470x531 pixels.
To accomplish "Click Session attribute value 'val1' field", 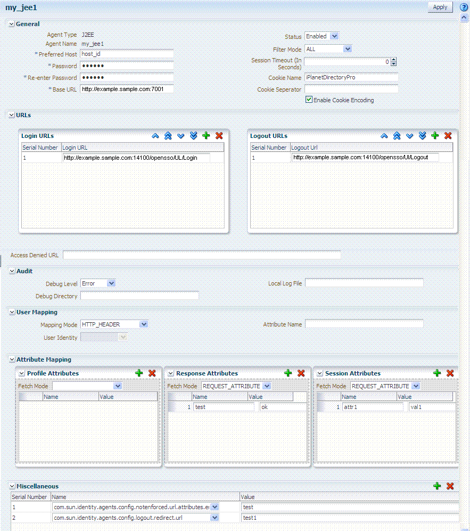I will pos(432,407).
